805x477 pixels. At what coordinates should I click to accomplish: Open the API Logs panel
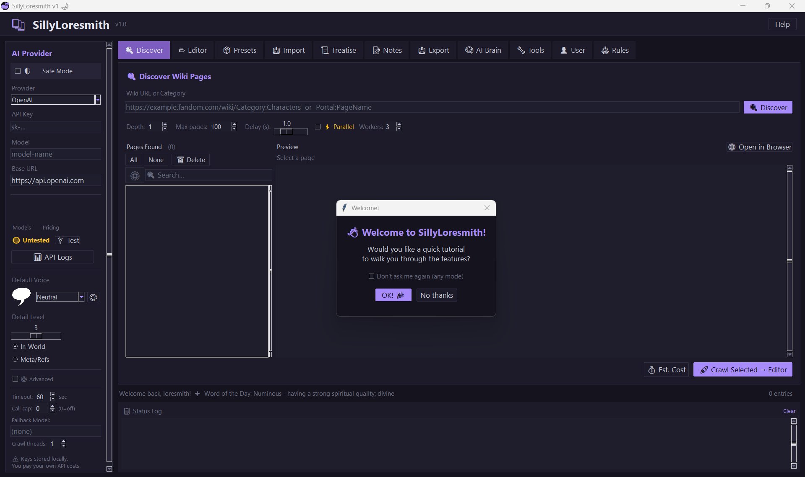[x=52, y=257]
